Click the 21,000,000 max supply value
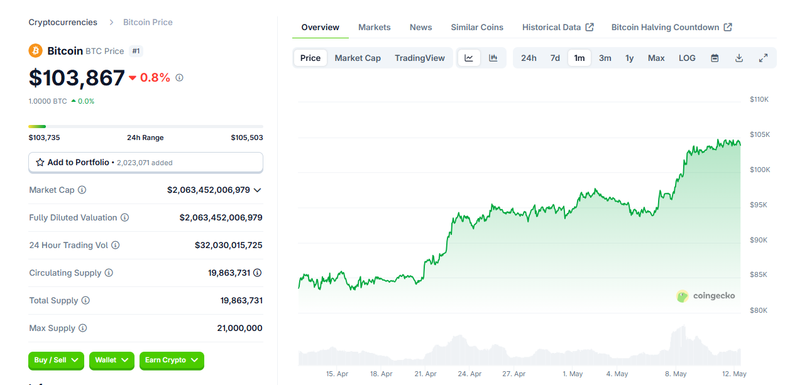This screenshot has height=385, width=807. 239,328
